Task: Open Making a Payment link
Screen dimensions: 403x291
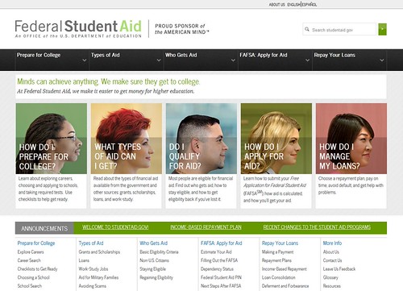Action: tap(278, 252)
